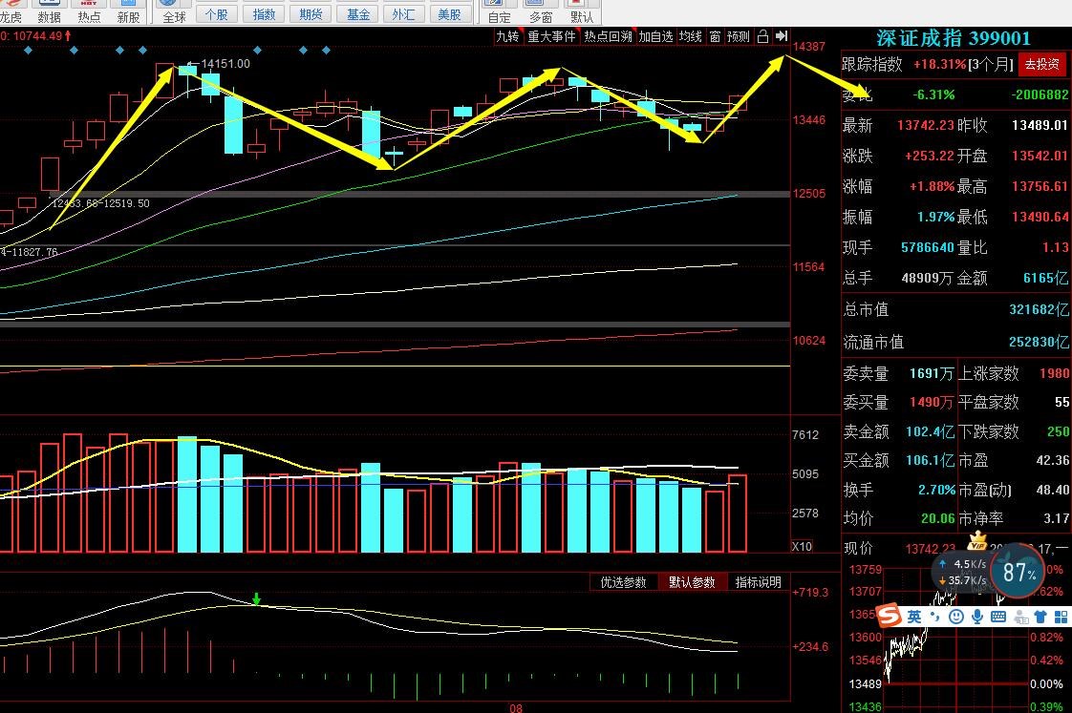
Task: Open the 窗 window layout option
Action: coord(715,36)
